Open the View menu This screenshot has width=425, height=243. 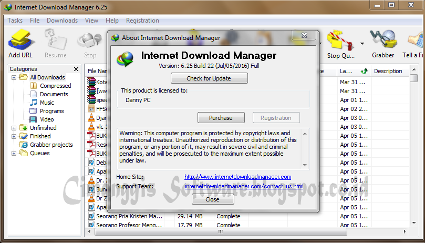91,21
